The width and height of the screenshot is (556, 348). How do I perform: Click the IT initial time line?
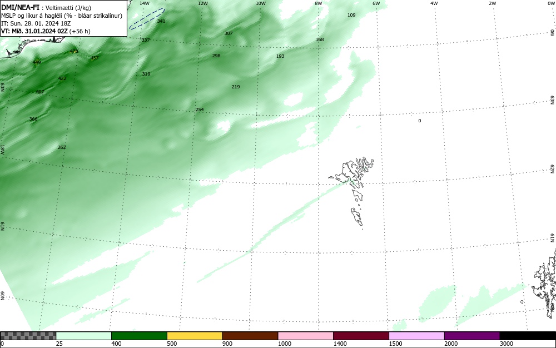point(36,23)
